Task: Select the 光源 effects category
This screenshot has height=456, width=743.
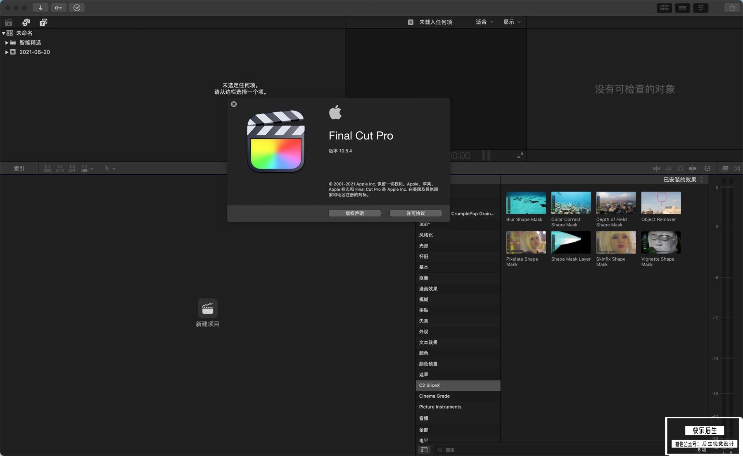Action: [458, 246]
